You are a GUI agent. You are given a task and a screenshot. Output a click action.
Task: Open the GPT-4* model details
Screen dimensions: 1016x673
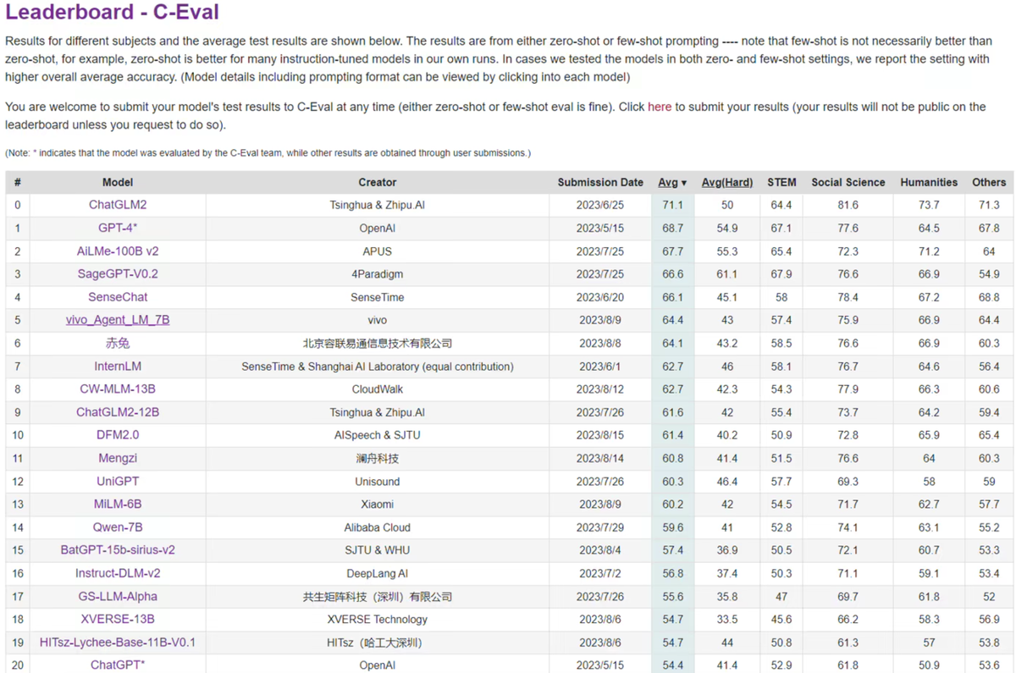(x=118, y=229)
